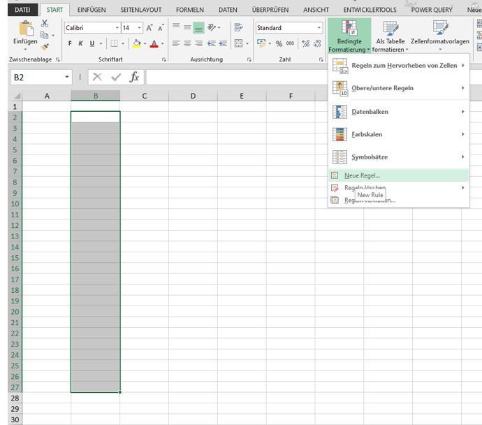Click into the formula bar input

click(237, 77)
